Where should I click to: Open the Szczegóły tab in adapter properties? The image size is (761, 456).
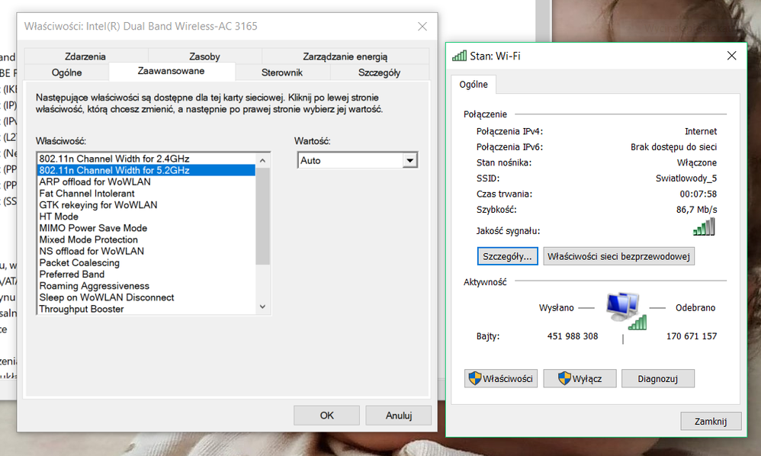pos(379,72)
